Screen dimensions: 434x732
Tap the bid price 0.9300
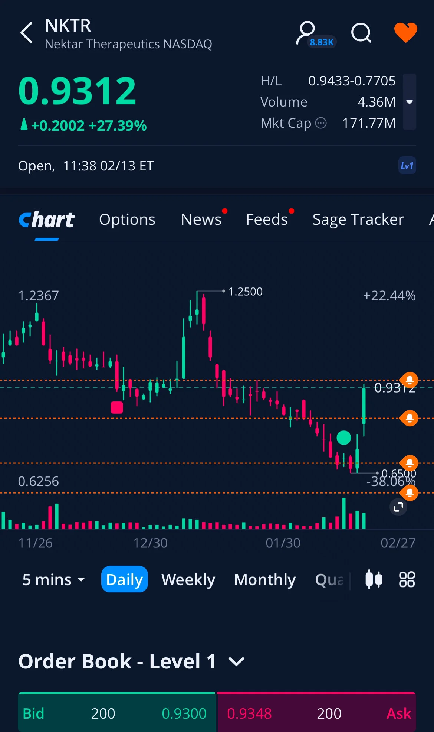(x=184, y=713)
